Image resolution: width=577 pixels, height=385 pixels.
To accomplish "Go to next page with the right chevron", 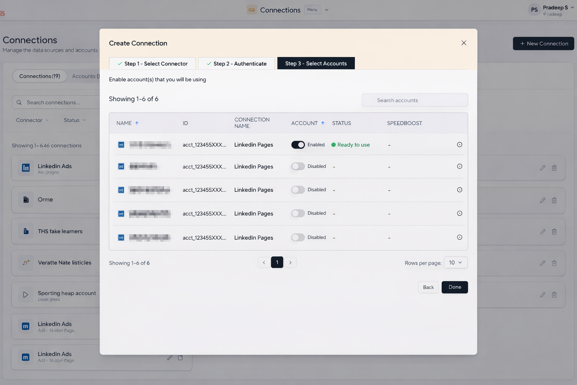I will [x=290, y=262].
